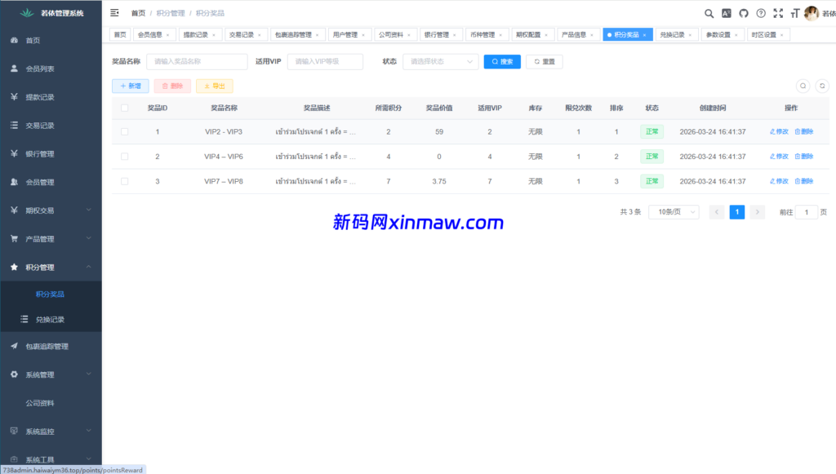Click the 首页 dashboard icon in sidebar
Viewport: 836px width, 474px height.
[15, 41]
